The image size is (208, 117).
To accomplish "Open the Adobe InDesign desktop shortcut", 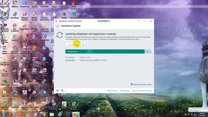I will [x=34, y=61].
